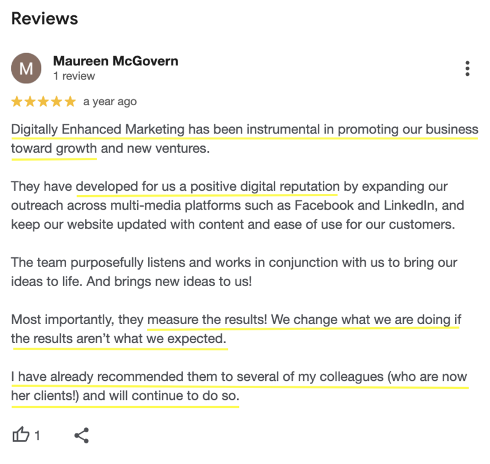Click the "Reviews" heading

(45, 18)
